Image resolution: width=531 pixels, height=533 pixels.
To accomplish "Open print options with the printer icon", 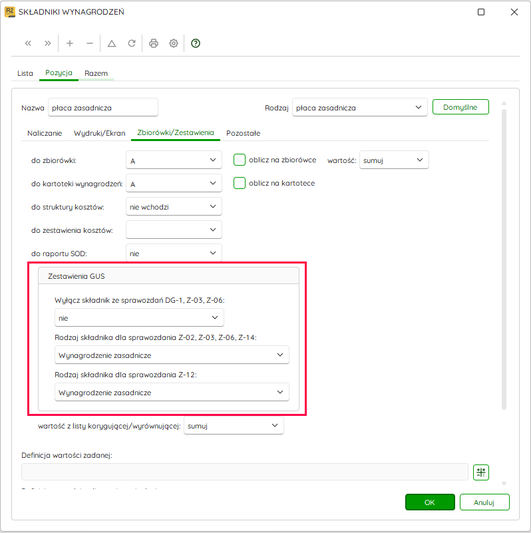I will [154, 43].
